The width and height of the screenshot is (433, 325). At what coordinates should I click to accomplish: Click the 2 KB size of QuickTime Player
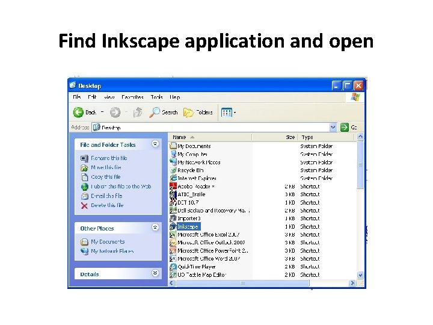coord(290,267)
